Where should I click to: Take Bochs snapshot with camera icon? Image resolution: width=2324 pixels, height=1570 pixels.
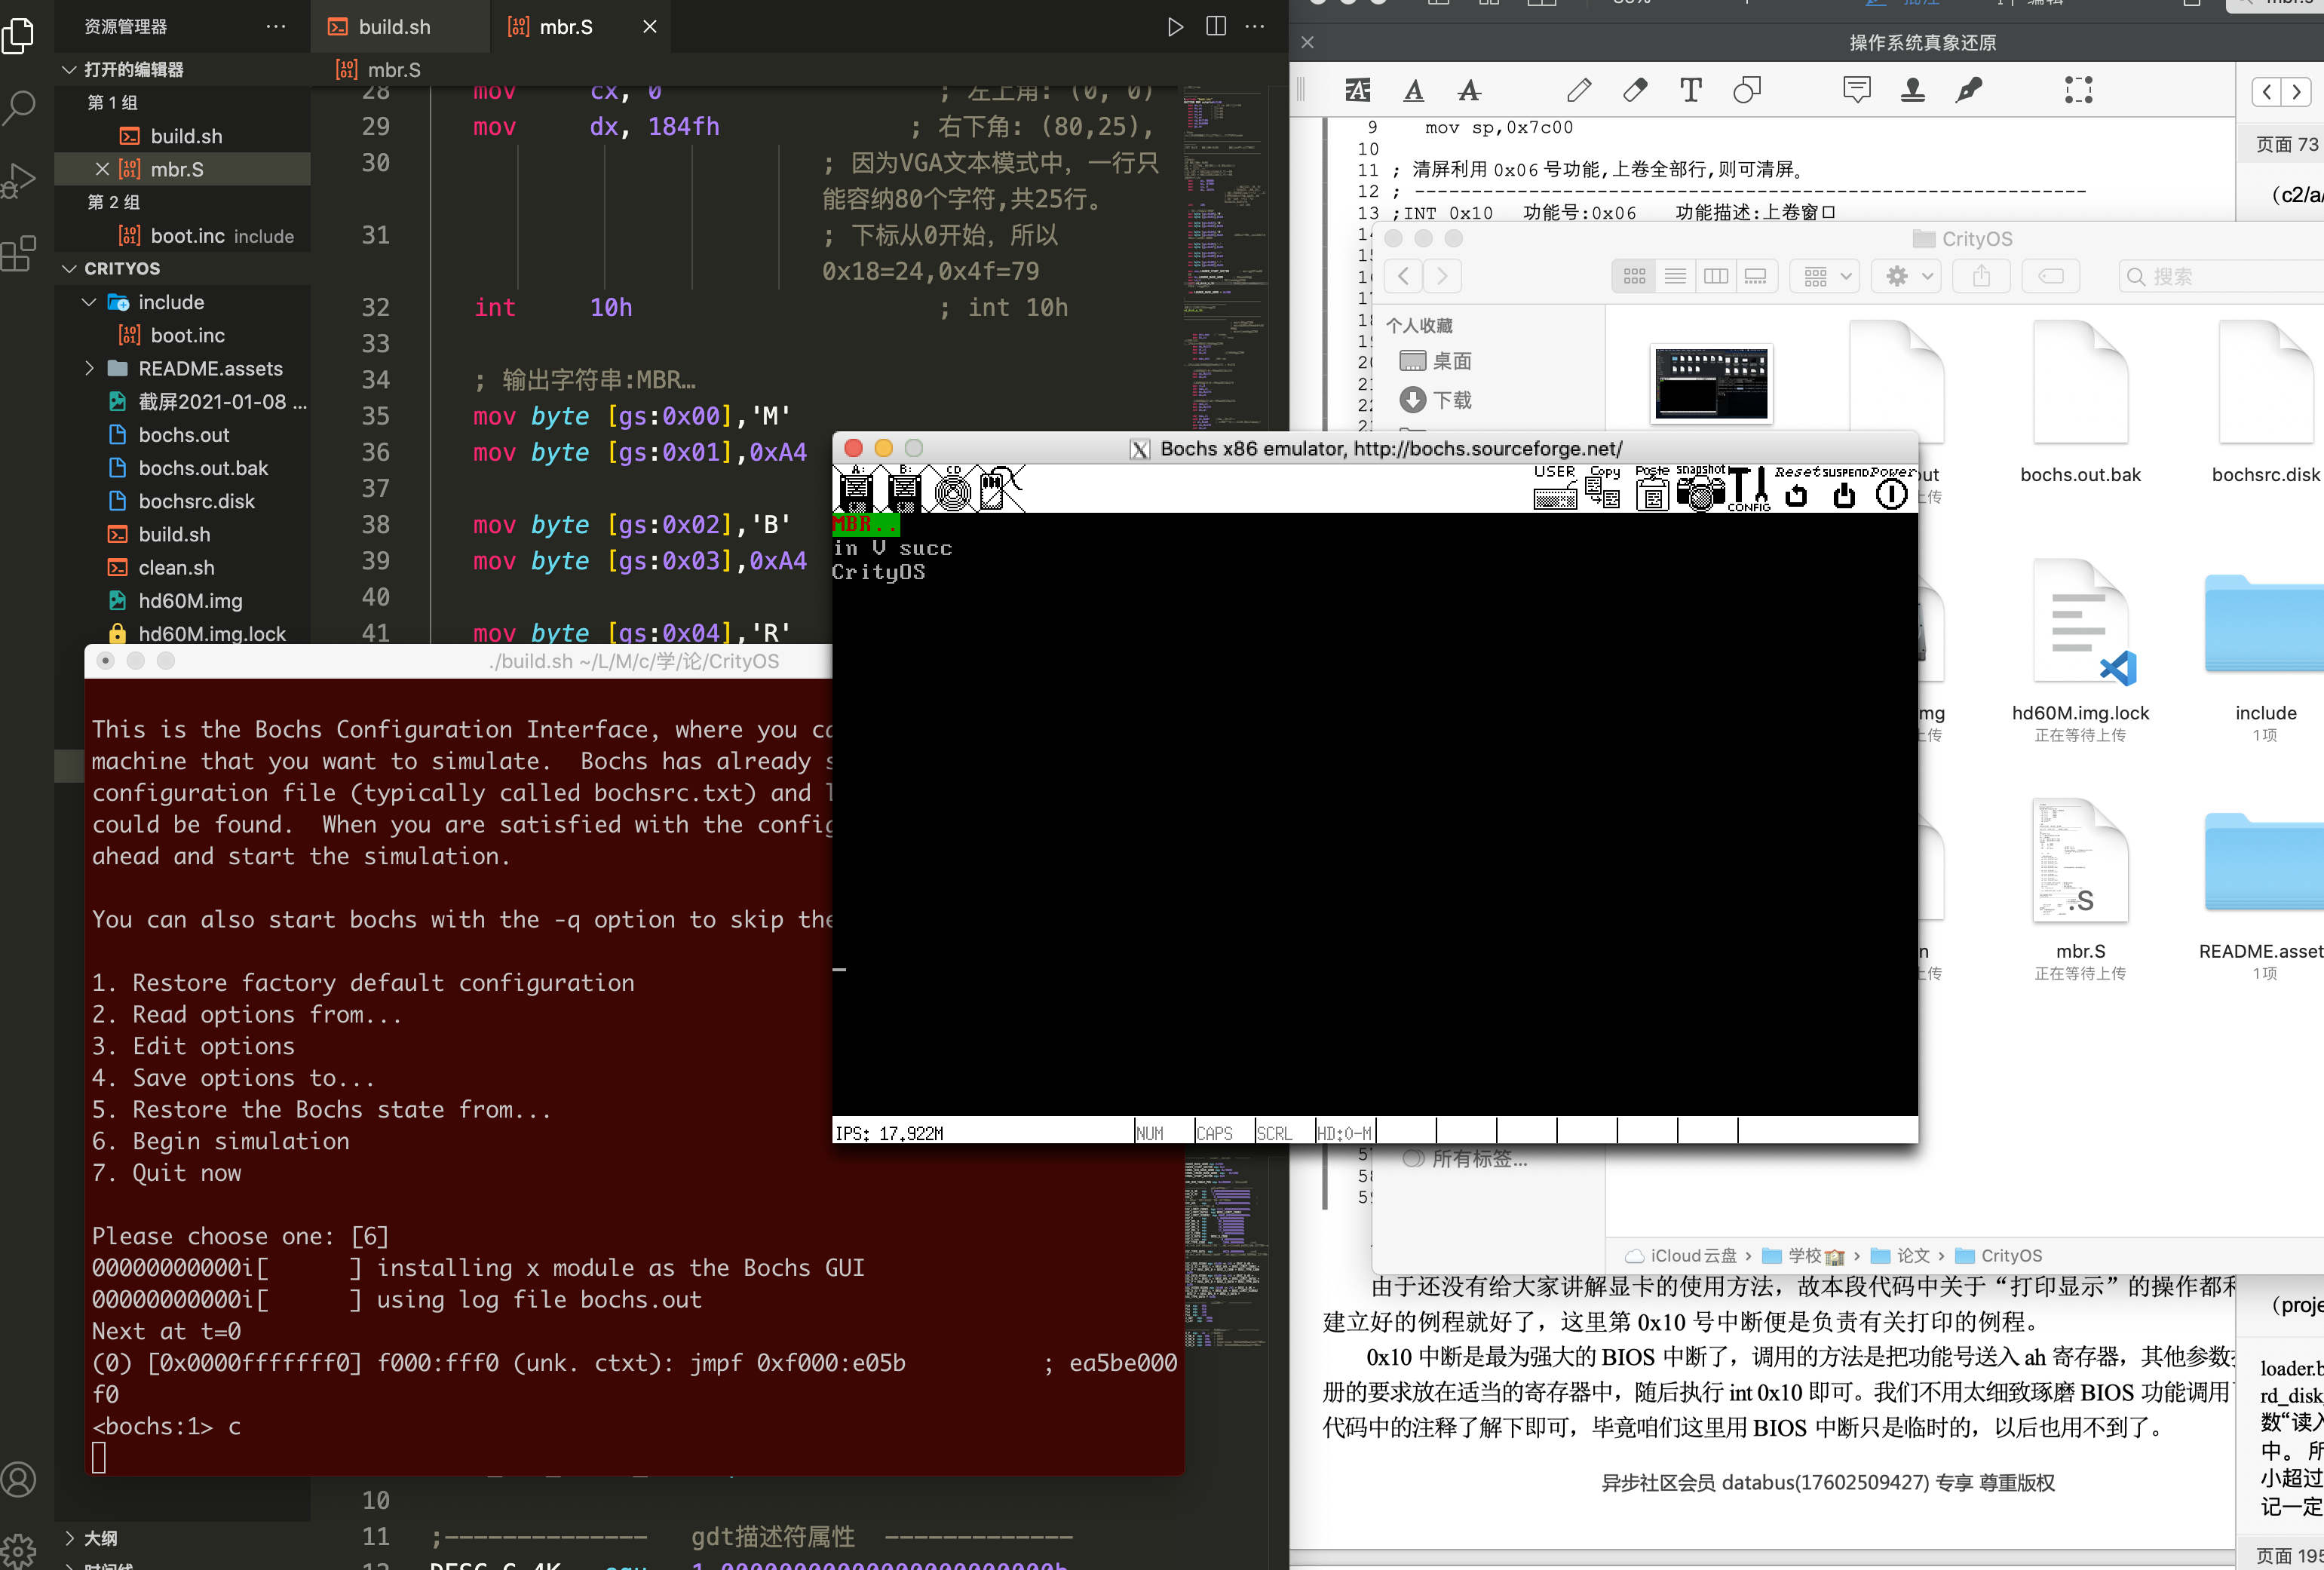coord(1700,488)
